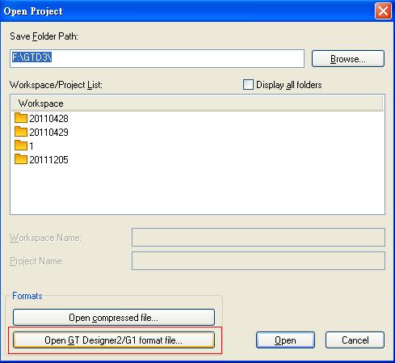Click the Project Name field
395x363 pixels.
[x=258, y=260]
